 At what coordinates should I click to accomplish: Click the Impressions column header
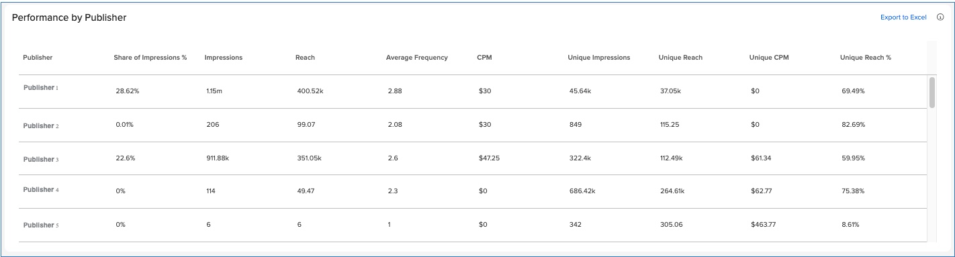tap(224, 58)
